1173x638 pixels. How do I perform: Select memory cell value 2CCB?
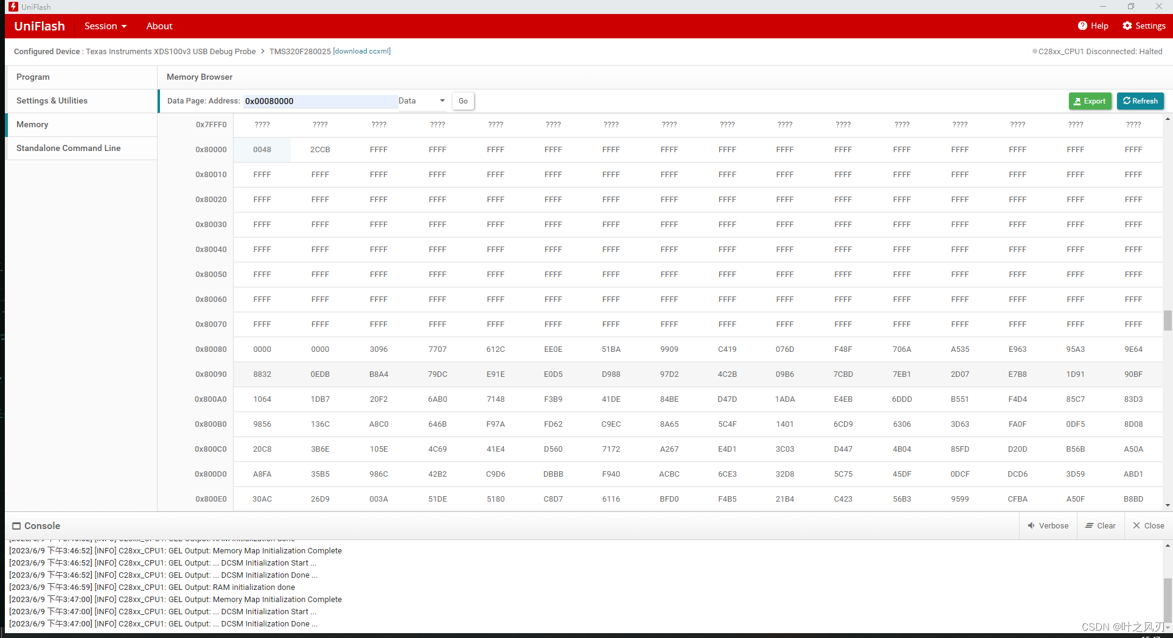point(320,150)
